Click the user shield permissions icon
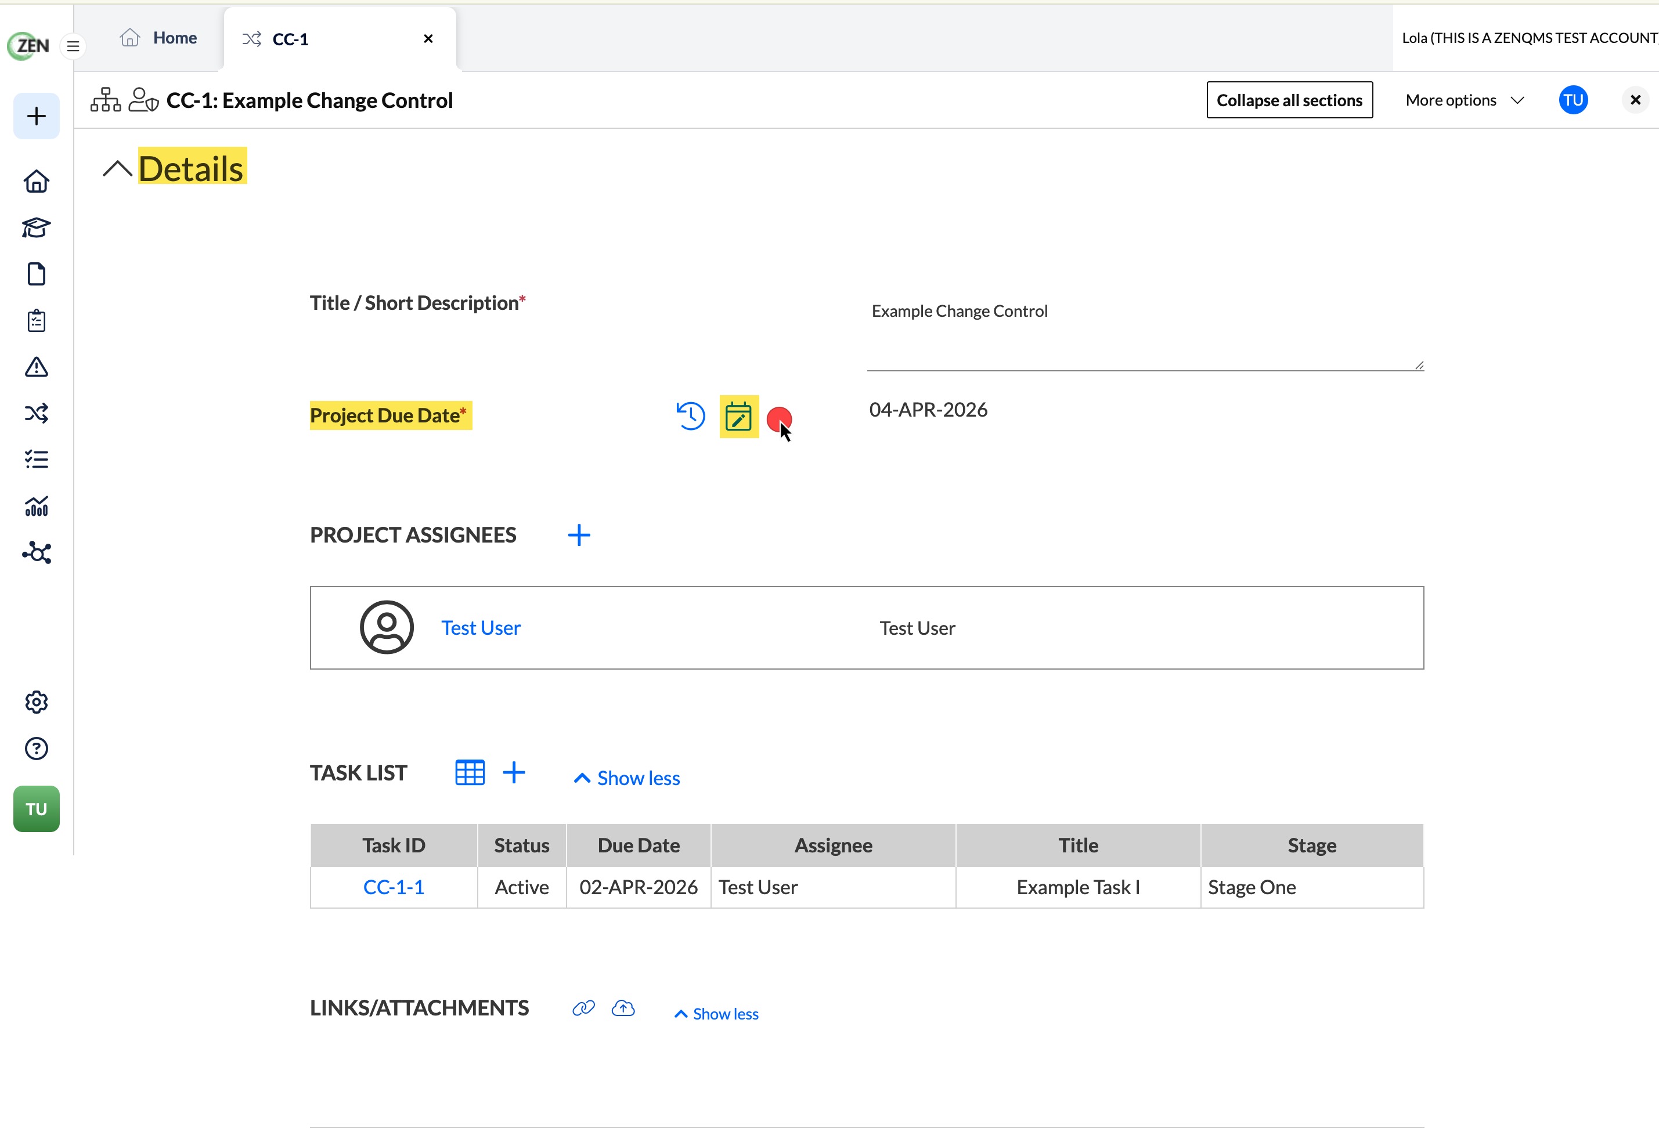 (143, 100)
